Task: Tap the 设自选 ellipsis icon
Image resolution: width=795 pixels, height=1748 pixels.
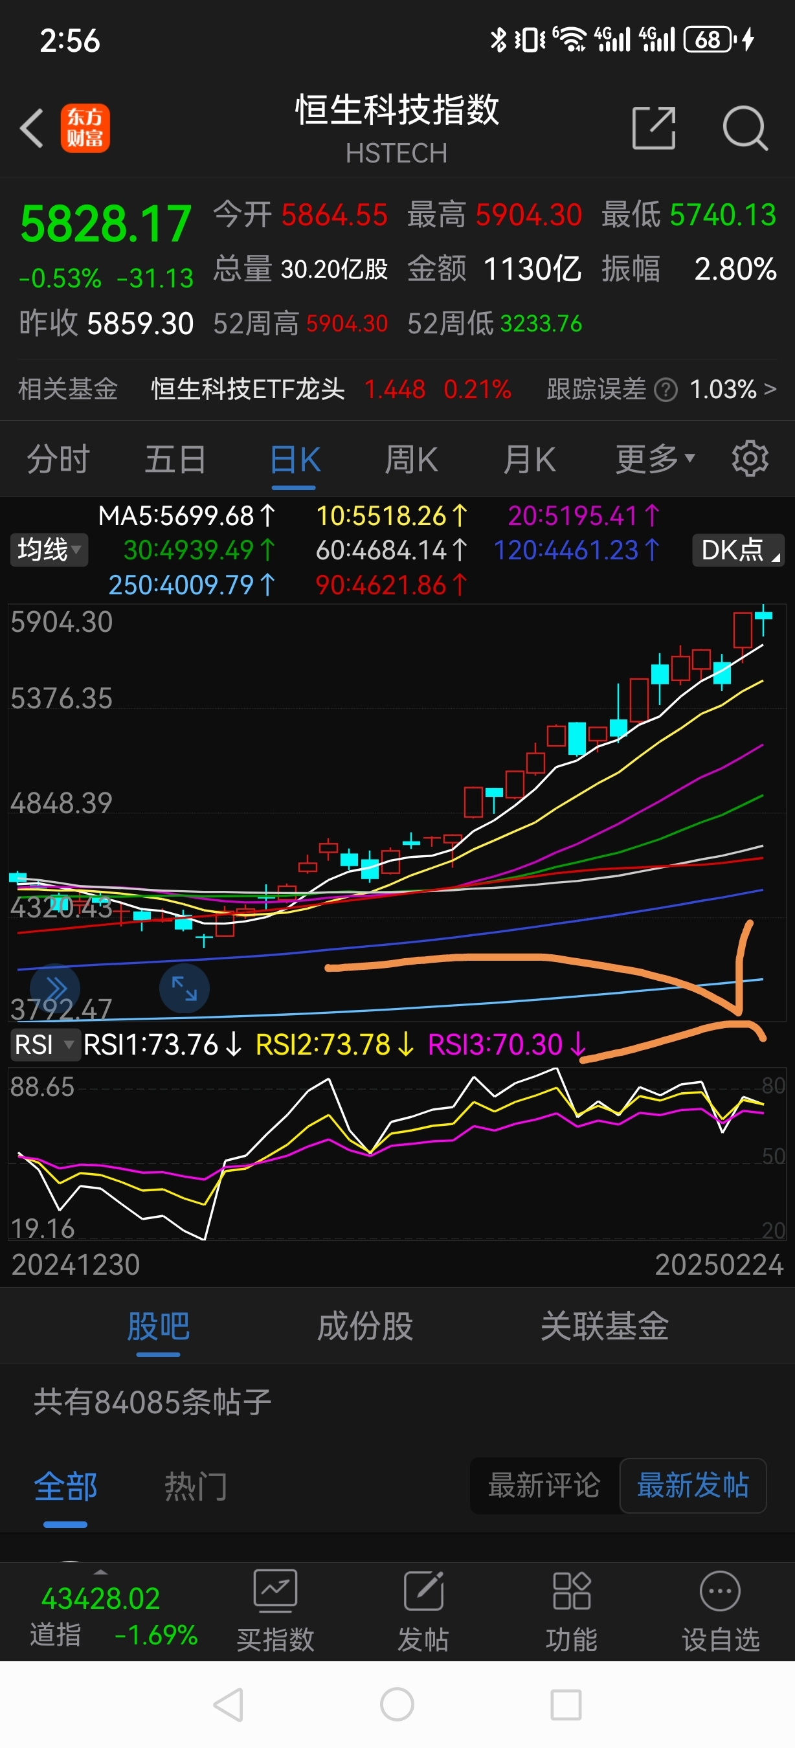Action: [720, 1591]
